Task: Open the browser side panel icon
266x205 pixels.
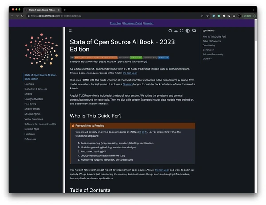Action: click(234, 16)
